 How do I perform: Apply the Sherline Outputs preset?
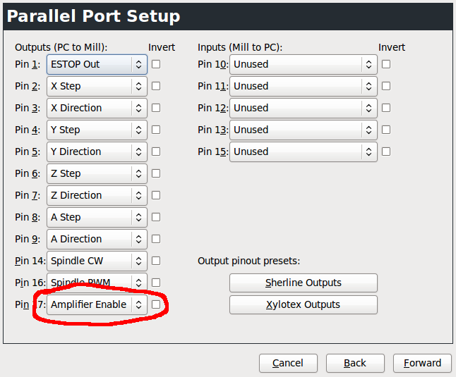pyautogui.click(x=303, y=283)
